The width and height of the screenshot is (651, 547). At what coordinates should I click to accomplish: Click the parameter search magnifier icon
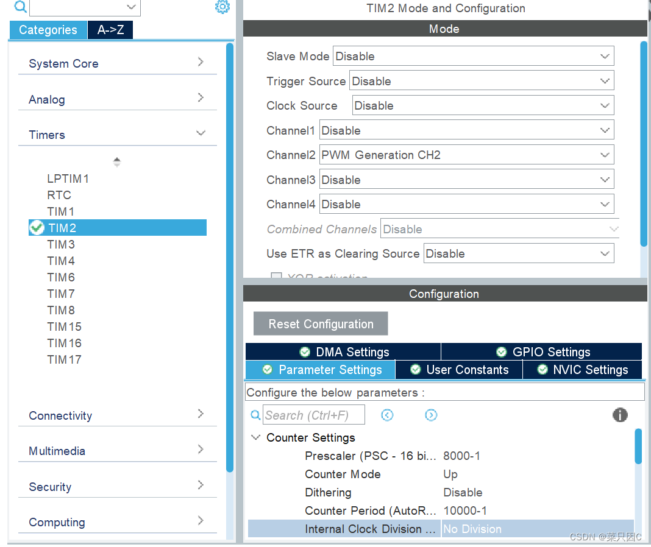coord(256,415)
